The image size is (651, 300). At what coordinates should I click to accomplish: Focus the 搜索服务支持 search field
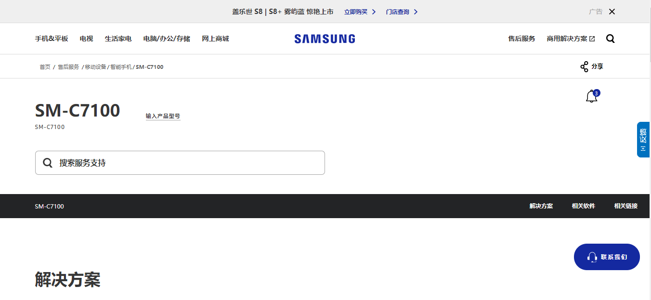[180, 163]
